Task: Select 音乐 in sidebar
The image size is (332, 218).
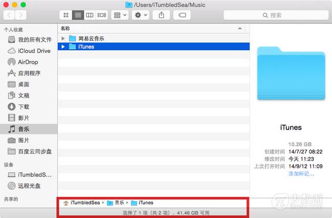Action: click(x=29, y=129)
